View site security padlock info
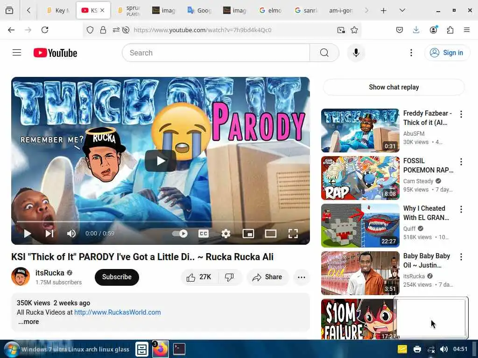Image resolution: width=478 pixels, height=358 pixels. pos(103,30)
